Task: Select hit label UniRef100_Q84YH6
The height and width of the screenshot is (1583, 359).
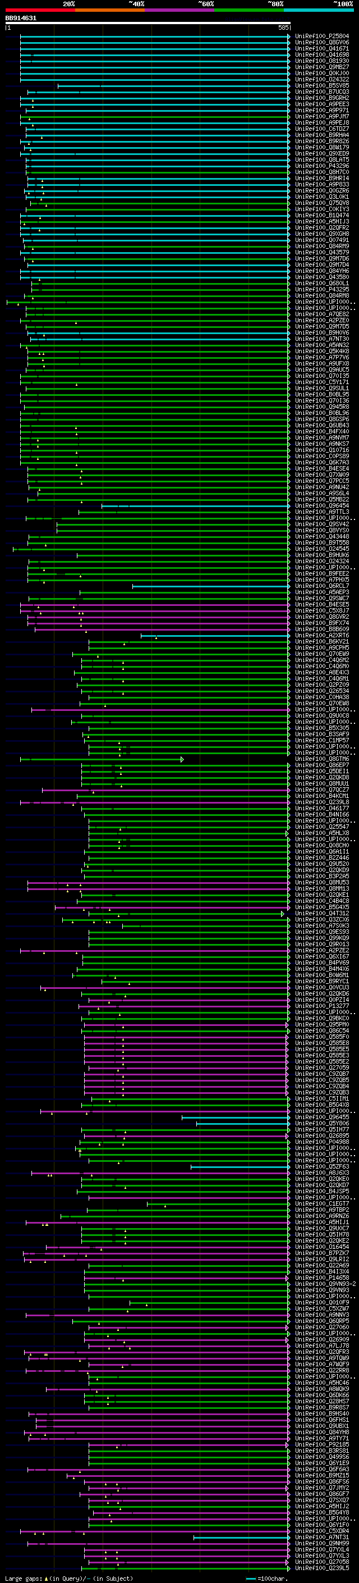Action: [322, 271]
